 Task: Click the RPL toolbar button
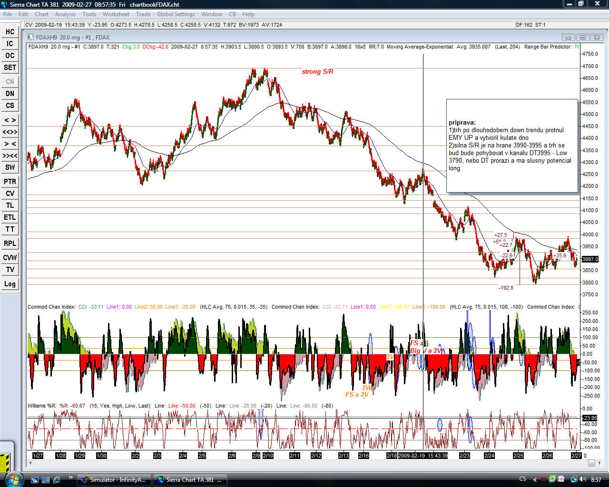click(x=10, y=243)
